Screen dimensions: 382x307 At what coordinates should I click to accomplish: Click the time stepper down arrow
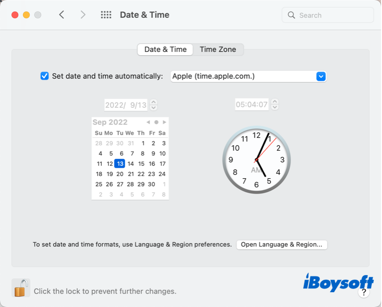[x=275, y=107]
